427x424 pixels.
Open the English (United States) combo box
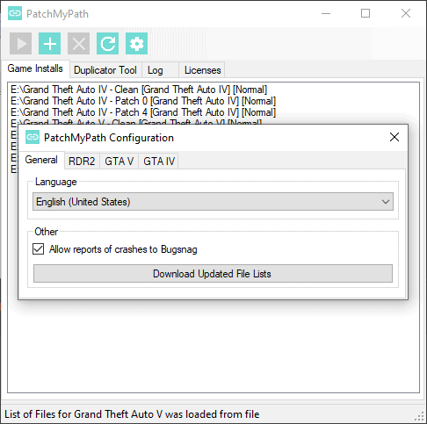pos(213,202)
